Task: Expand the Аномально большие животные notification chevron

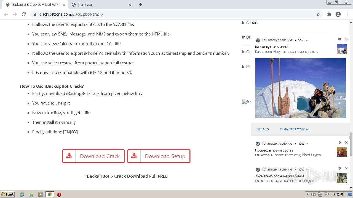Action: coord(307,169)
